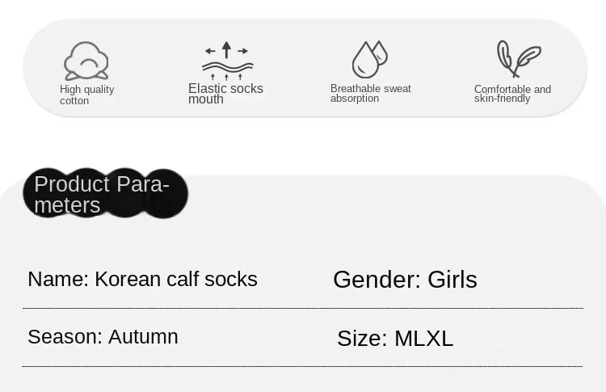Viewport: 606px width, 392px height.
Task: Click 'Name: Korean calf socks' entry
Action: 142,279
